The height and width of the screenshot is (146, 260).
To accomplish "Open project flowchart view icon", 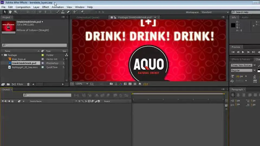I will [67, 55].
